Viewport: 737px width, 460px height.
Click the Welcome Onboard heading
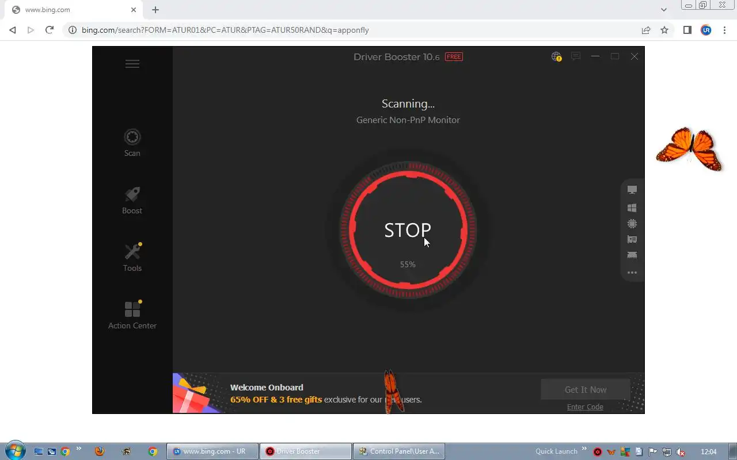coord(267,388)
